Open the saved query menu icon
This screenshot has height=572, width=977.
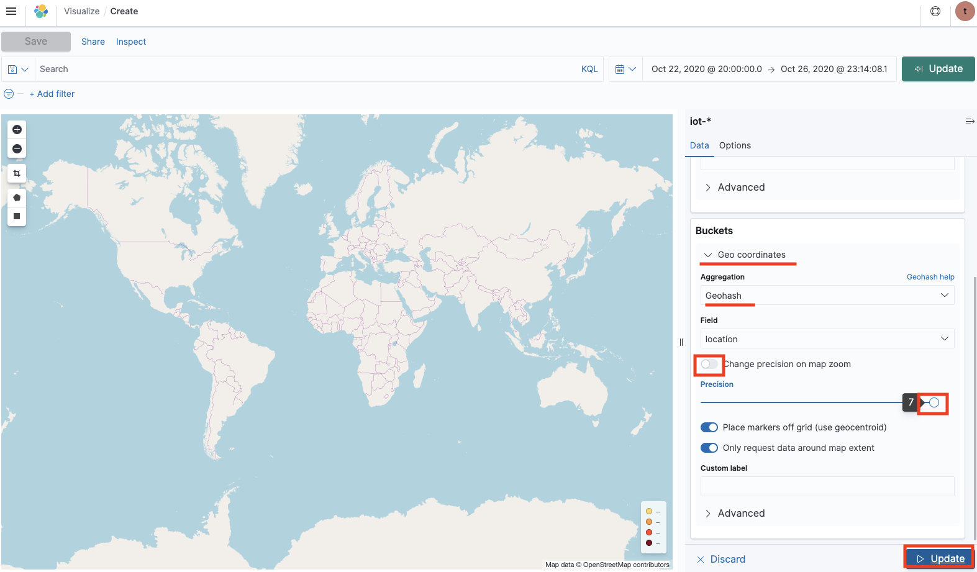point(18,69)
